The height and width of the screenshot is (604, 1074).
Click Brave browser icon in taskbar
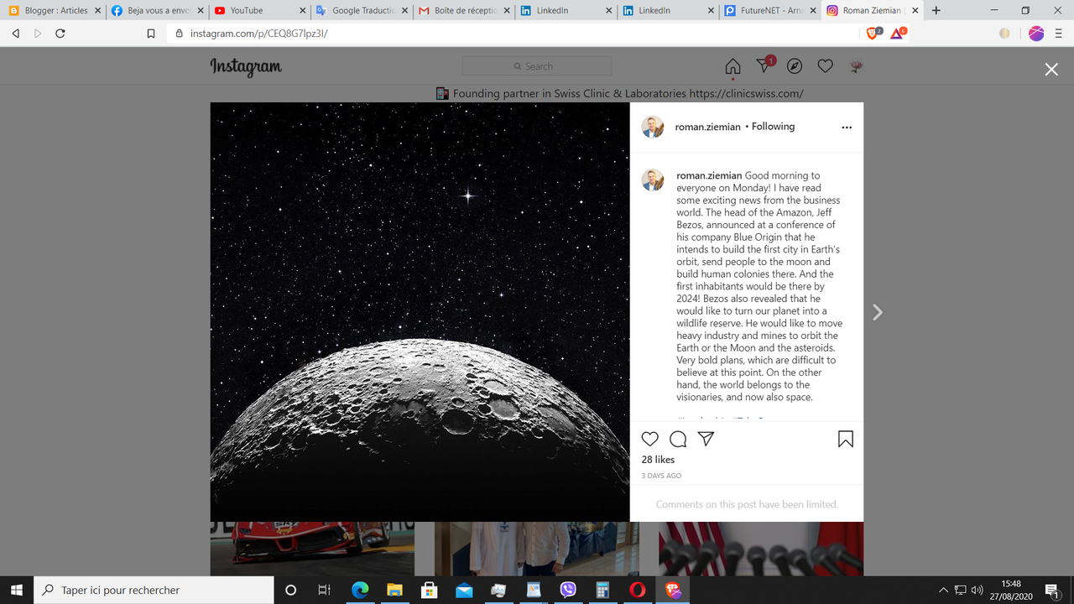coord(672,590)
